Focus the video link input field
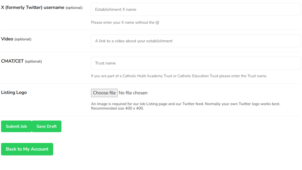The image size is (302, 170). point(196,41)
